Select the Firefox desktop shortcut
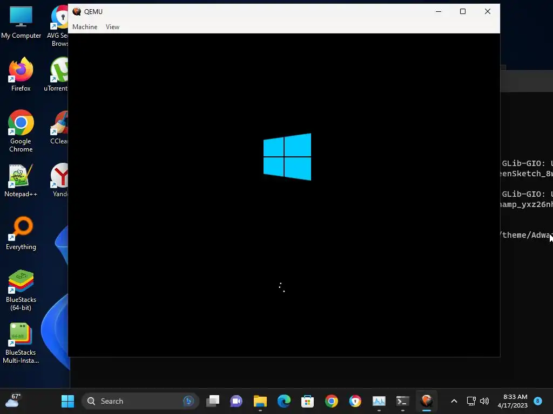The height and width of the screenshot is (414, 553). pyautogui.click(x=21, y=74)
